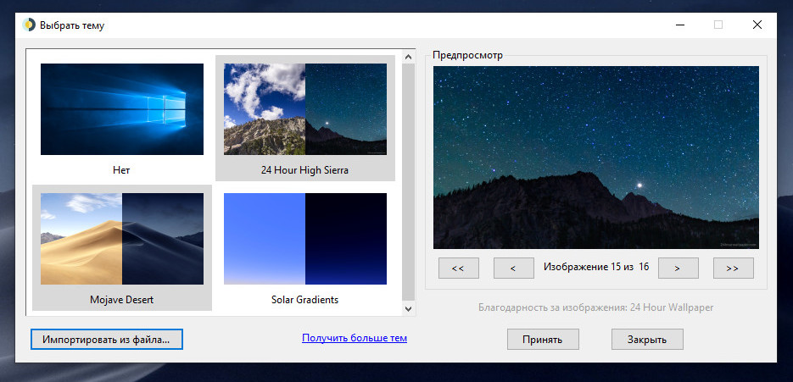Click the app icon in the title bar
Screen dimensions: 793x382
click(29, 25)
